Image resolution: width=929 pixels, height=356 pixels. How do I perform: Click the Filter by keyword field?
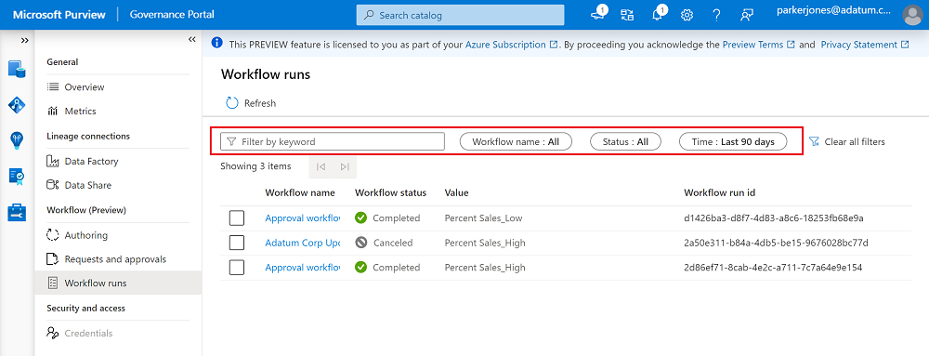(333, 141)
